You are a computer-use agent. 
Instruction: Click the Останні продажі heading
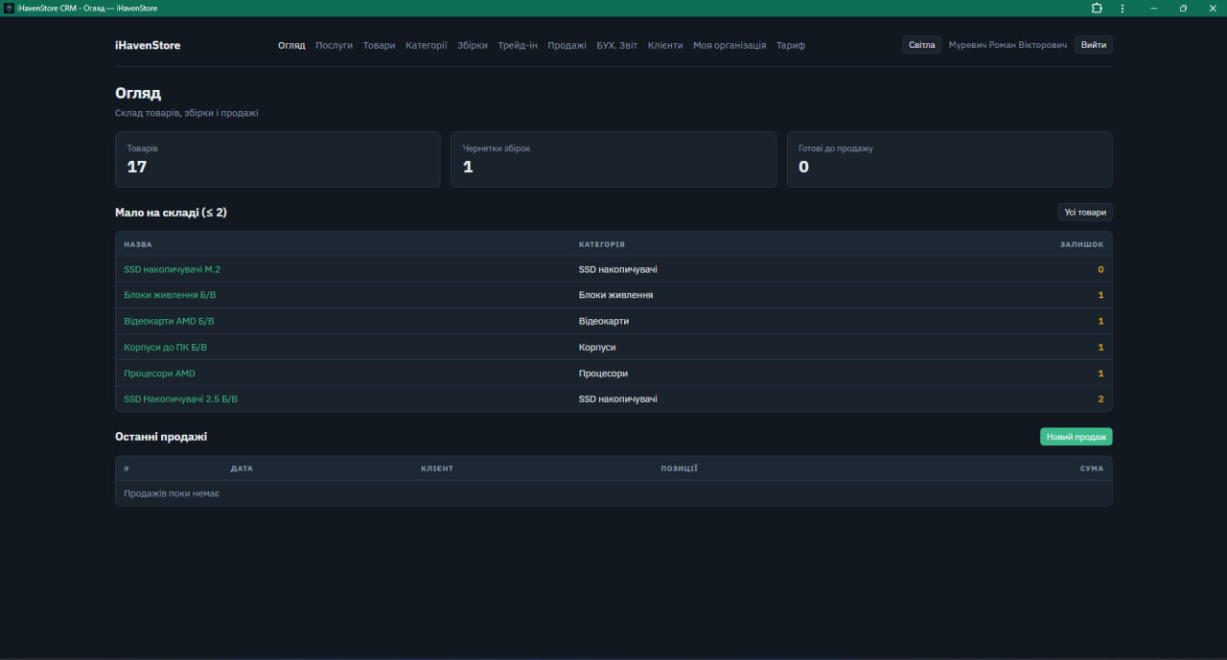pos(161,437)
